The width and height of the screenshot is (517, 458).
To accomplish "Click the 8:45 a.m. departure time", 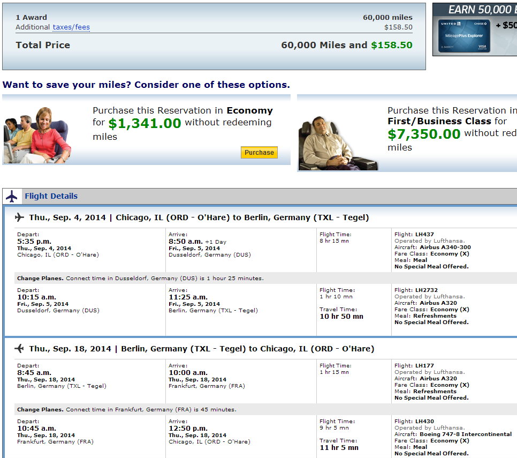I will (34, 372).
